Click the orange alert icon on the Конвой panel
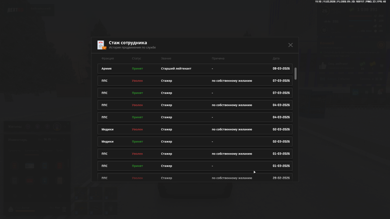390x219 pixels. tap(382, 44)
